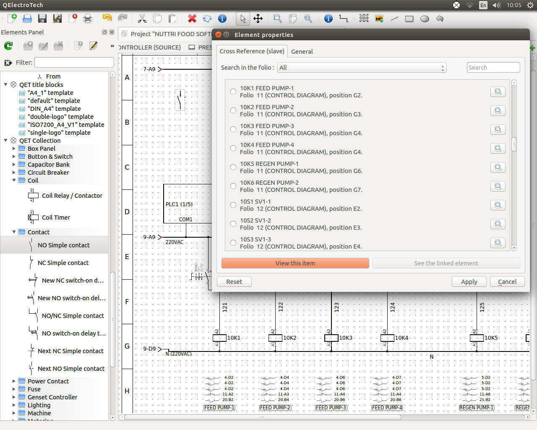Expand the Power Contact folder
Image resolution: width=537 pixels, height=430 pixels.
coord(14,381)
